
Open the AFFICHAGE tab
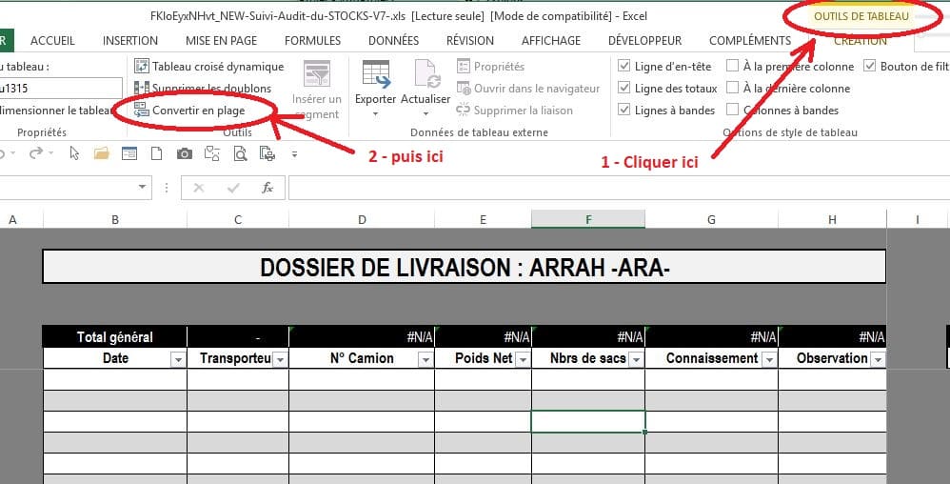(551, 41)
